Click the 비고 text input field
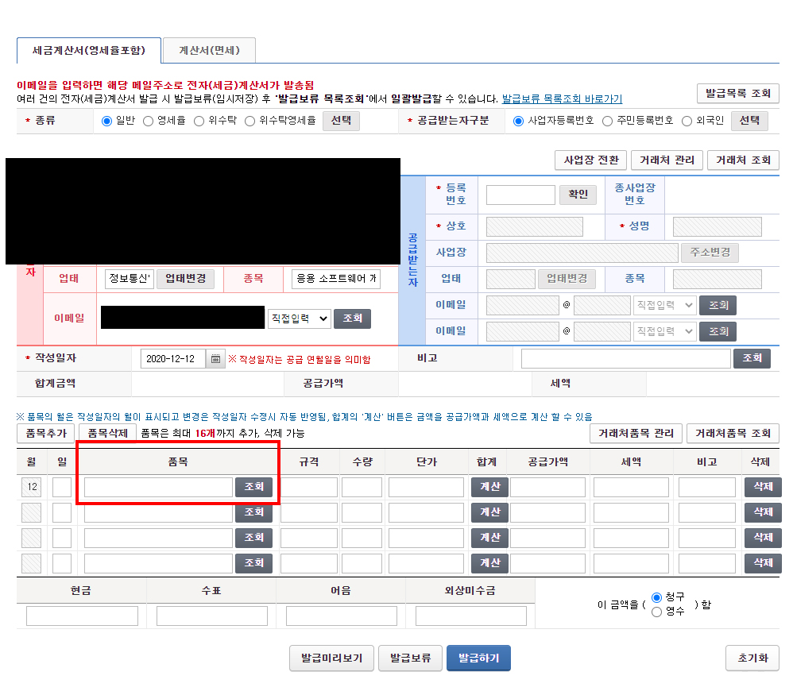Screen dimensions: 793x695 (625, 359)
